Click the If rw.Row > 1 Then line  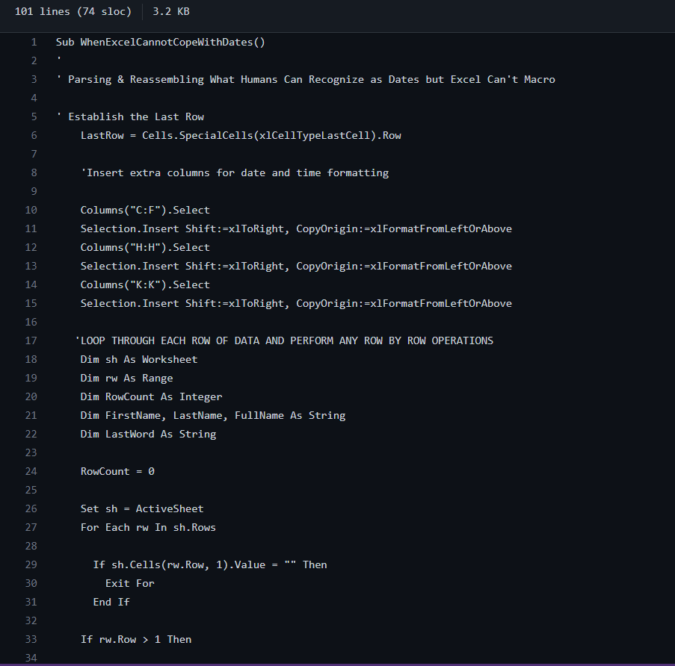coord(136,639)
